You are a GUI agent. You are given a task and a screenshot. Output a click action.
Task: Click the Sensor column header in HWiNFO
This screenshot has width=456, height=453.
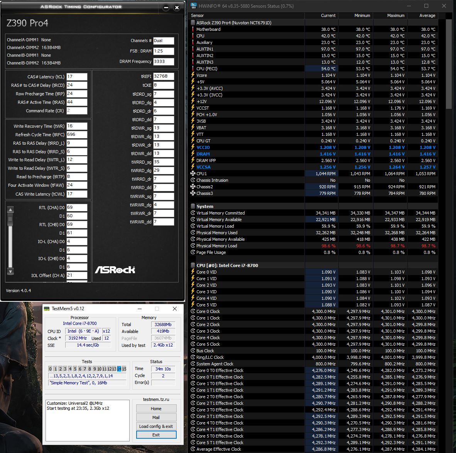click(246, 15)
